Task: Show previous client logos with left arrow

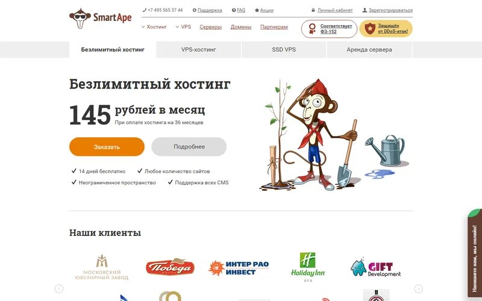Action: click(59, 289)
